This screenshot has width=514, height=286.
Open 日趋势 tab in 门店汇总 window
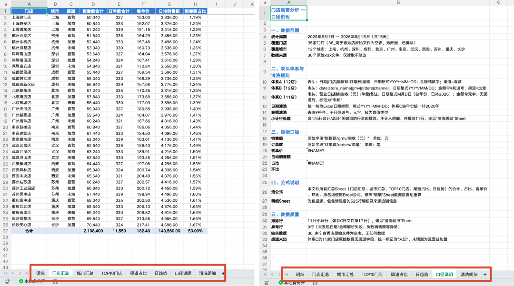coord(161,273)
